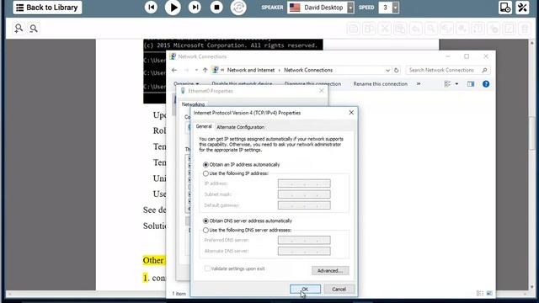The height and width of the screenshot is (303, 539).
Task: Toggle the preview pane icon
Action: [x=471, y=84]
